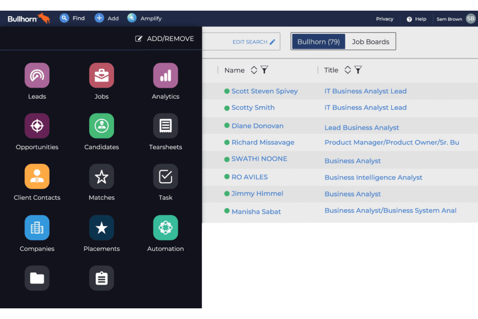Screen dimensions: 478x319
Task: Open candidate Scott Steven Spivey
Action: tap(265, 91)
